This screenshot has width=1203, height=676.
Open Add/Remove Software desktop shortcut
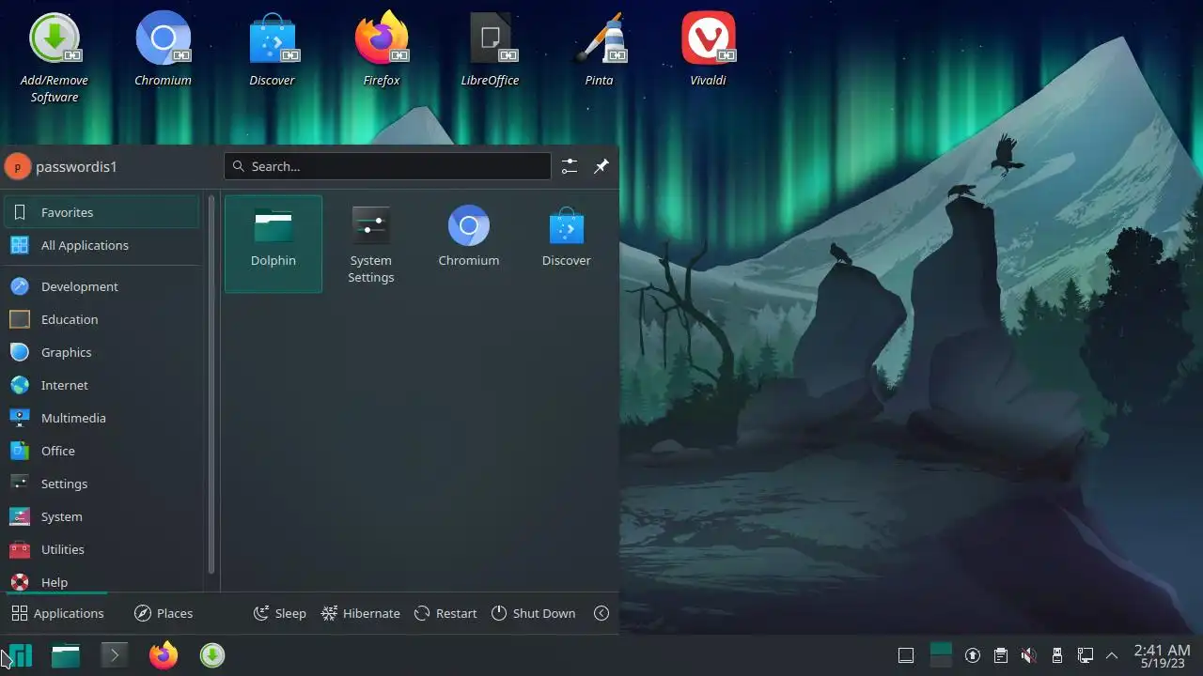[55, 56]
